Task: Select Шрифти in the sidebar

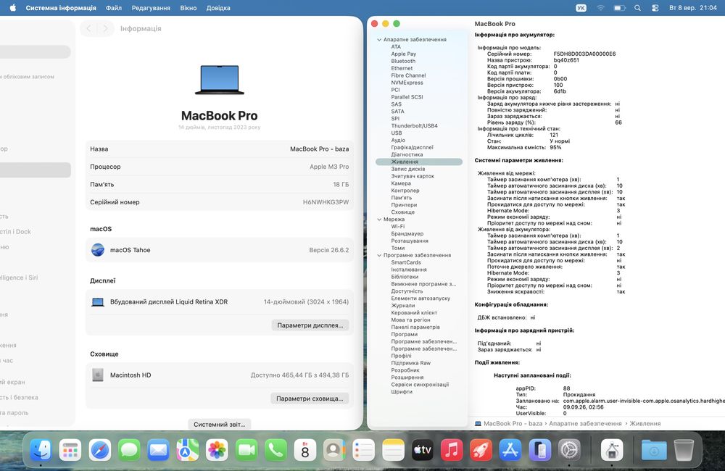Action: (402, 391)
